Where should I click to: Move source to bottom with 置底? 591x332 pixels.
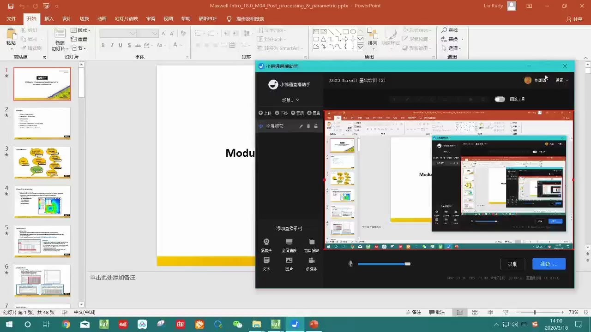314,113
